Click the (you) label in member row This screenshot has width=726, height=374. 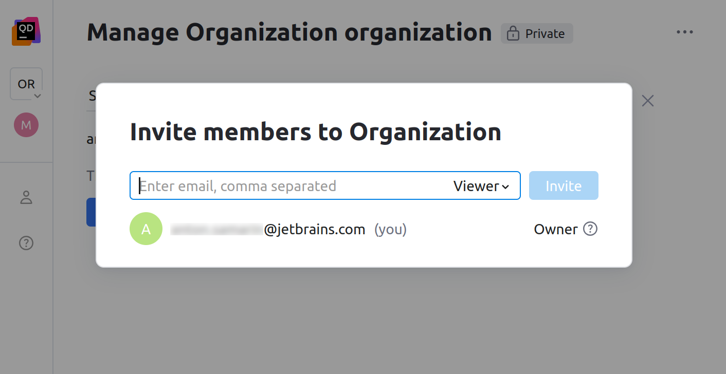(x=390, y=230)
